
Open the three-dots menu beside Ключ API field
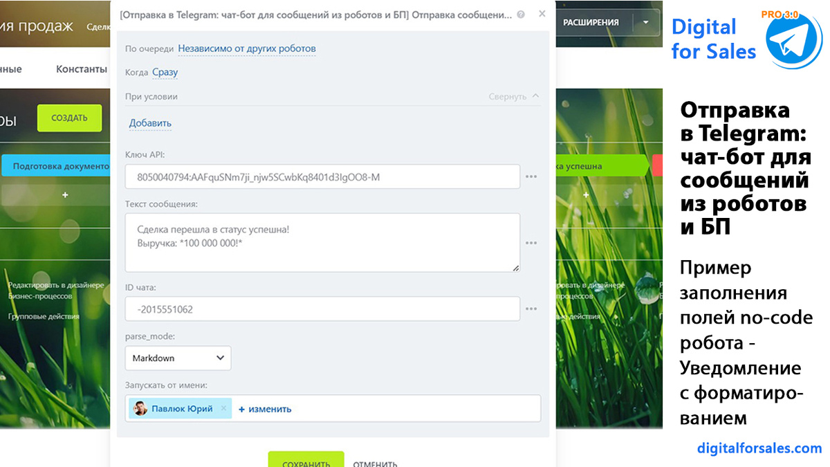pyautogui.click(x=531, y=176)
